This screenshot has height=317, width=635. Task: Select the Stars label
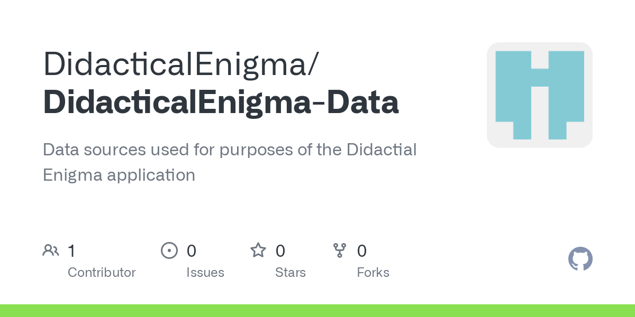click(291, 273)
